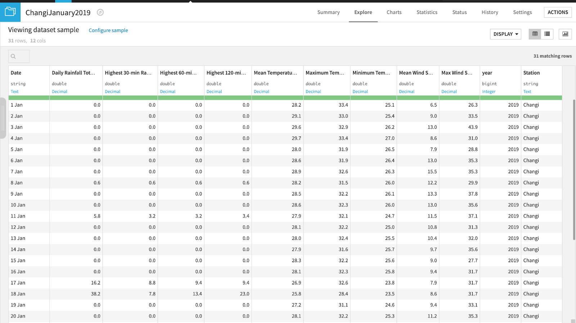Screen dimensions: 576x323
Task: Click the left side panel collapse handle
Action: [x=3, y=118]
